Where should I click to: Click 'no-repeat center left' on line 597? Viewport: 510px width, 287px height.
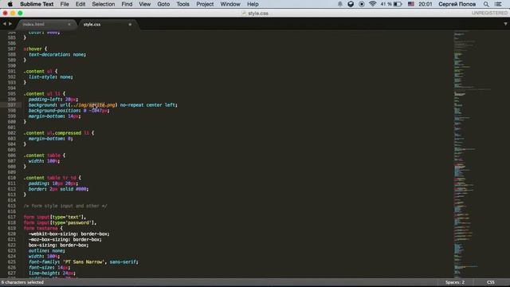pyautogui.click(x=147, y=105)
